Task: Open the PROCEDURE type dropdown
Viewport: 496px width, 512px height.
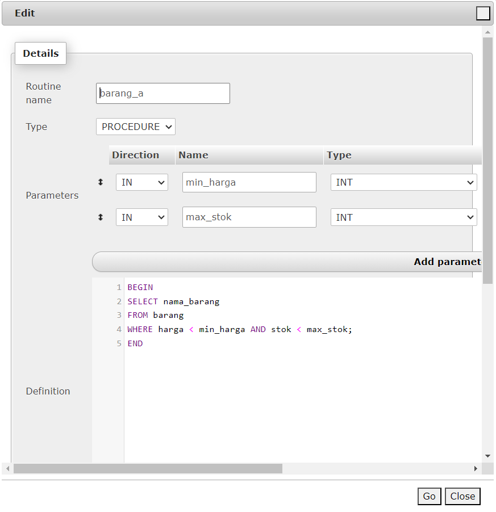Action: tap(136, 127)
